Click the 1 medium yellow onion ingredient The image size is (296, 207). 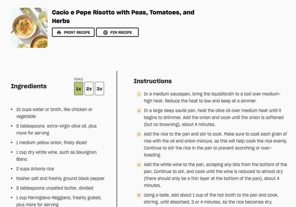tap(51, 143)
